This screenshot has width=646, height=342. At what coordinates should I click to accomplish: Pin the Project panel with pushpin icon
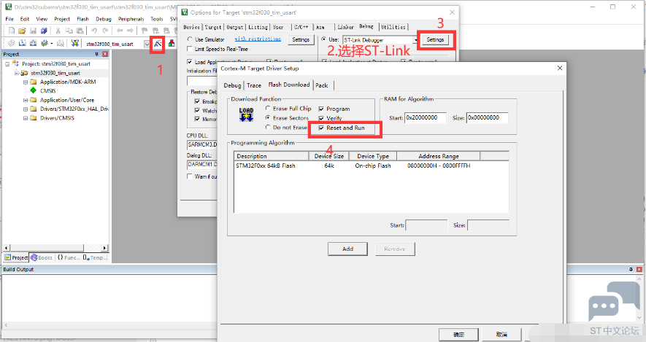click(x=97, y=54)
